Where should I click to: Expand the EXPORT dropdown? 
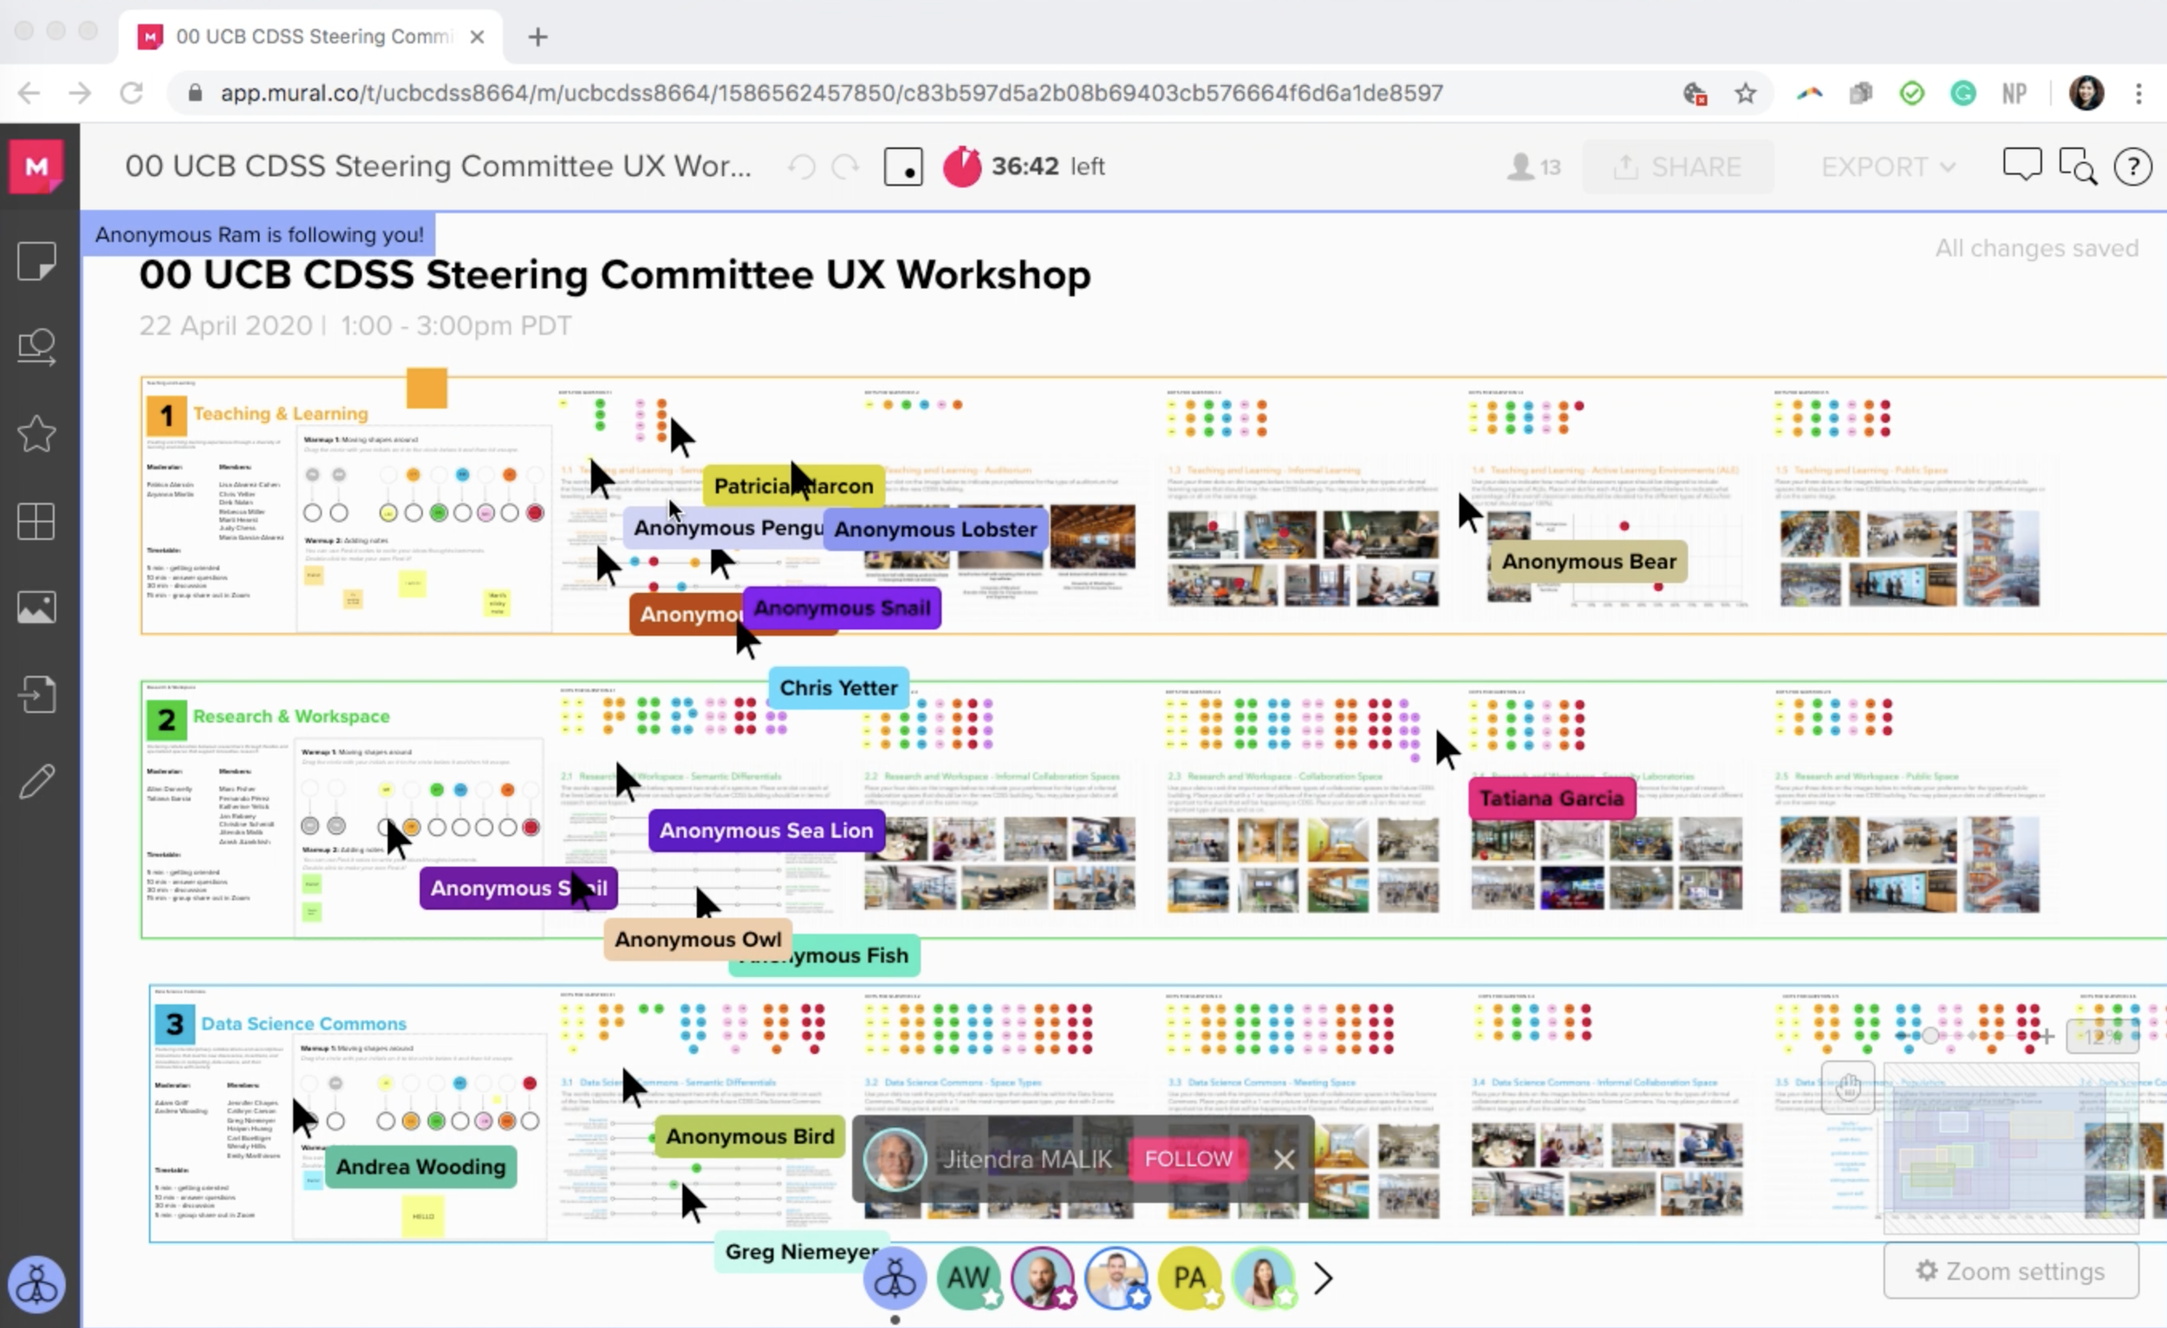(x=1887, y=166)
